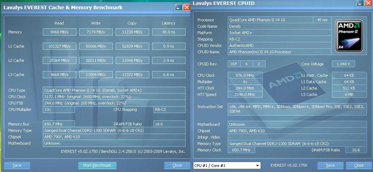Click DRAM:FSB Ratio 16:6 in Benchmark window
This screenshot has height=172, width=373.
coord(170,124)
